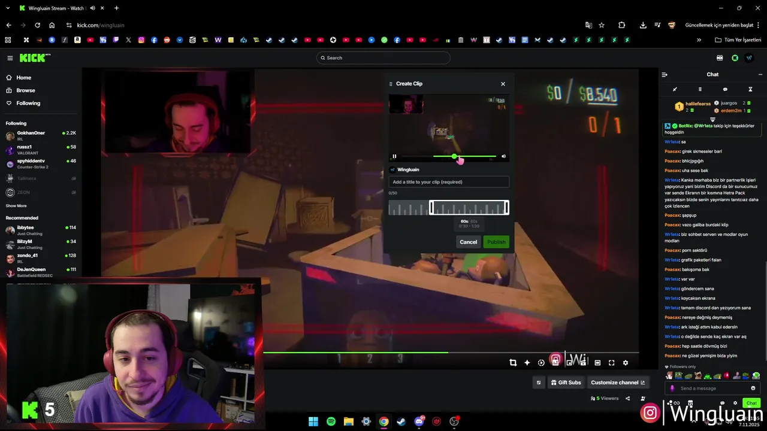Click the Gift Subs button
The width and height of the screenshot is (767, 431).
point(566,383)
